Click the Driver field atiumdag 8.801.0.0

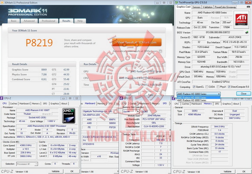[x=220, y=67]
